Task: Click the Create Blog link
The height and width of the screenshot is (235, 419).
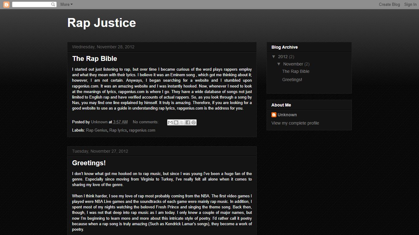Action: (389, 4)
